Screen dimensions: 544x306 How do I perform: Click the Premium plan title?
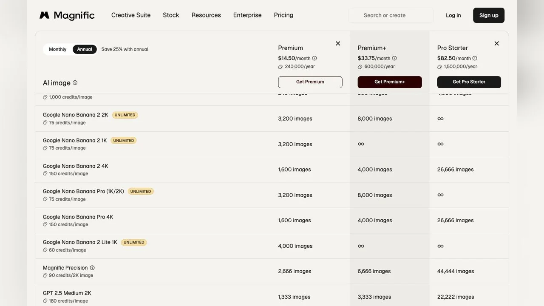pyautogui.click(x=291, y=48)
